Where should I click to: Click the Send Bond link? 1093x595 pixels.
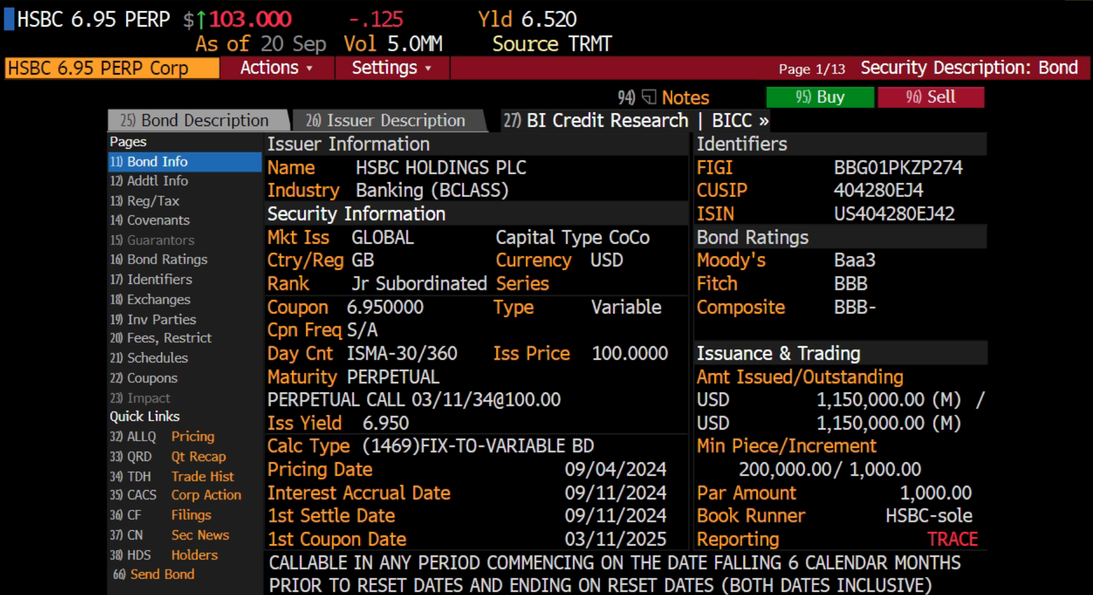click(154, 574)
